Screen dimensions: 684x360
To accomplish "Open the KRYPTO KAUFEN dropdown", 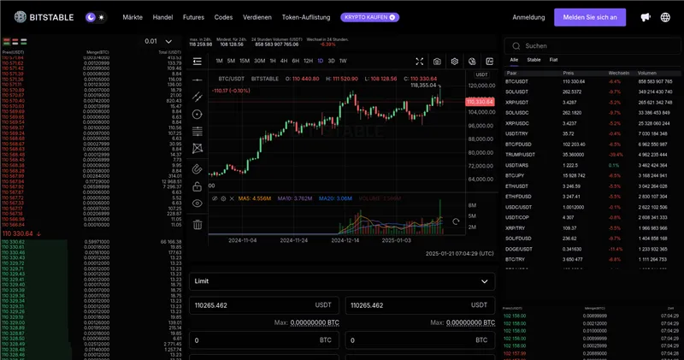I will 369,17.
